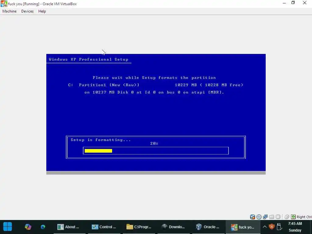Click the VirtualBox XP icon in title bar
Screen dimensions: 312x234
(4, 4)
